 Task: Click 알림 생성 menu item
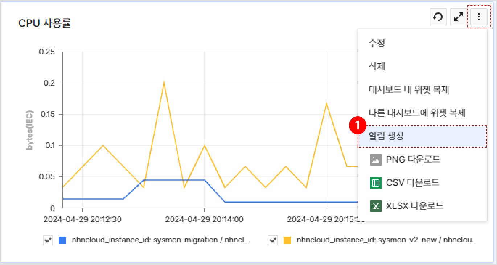tap(386, 136)
